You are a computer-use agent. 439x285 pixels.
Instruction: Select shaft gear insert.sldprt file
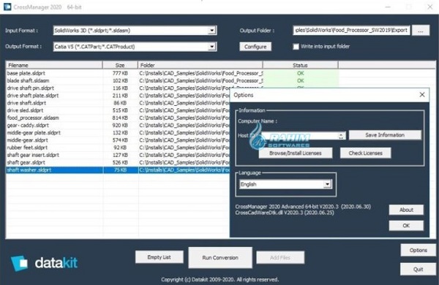[x=33, y=155]
